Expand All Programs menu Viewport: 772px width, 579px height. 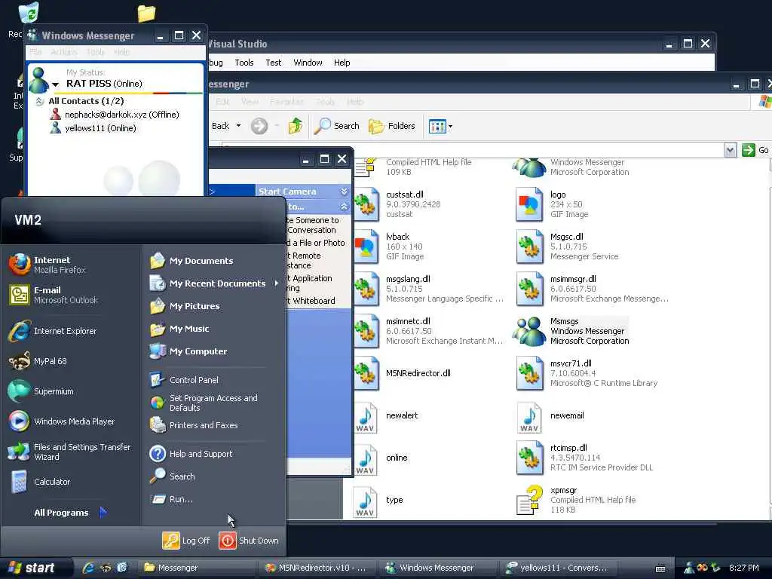click(69, 513)
